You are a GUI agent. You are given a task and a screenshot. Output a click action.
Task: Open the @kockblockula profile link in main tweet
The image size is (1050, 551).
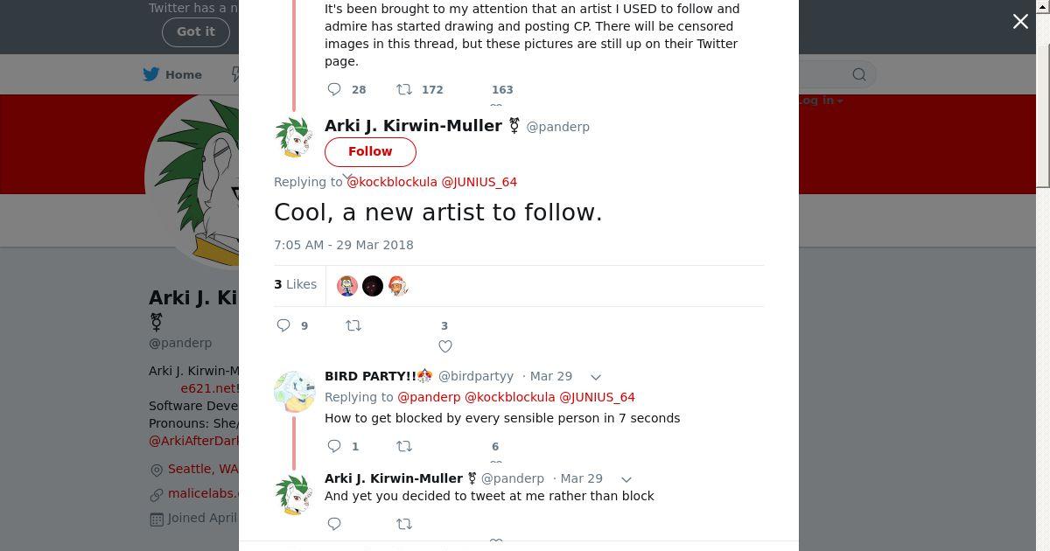[x=392, y=182]
